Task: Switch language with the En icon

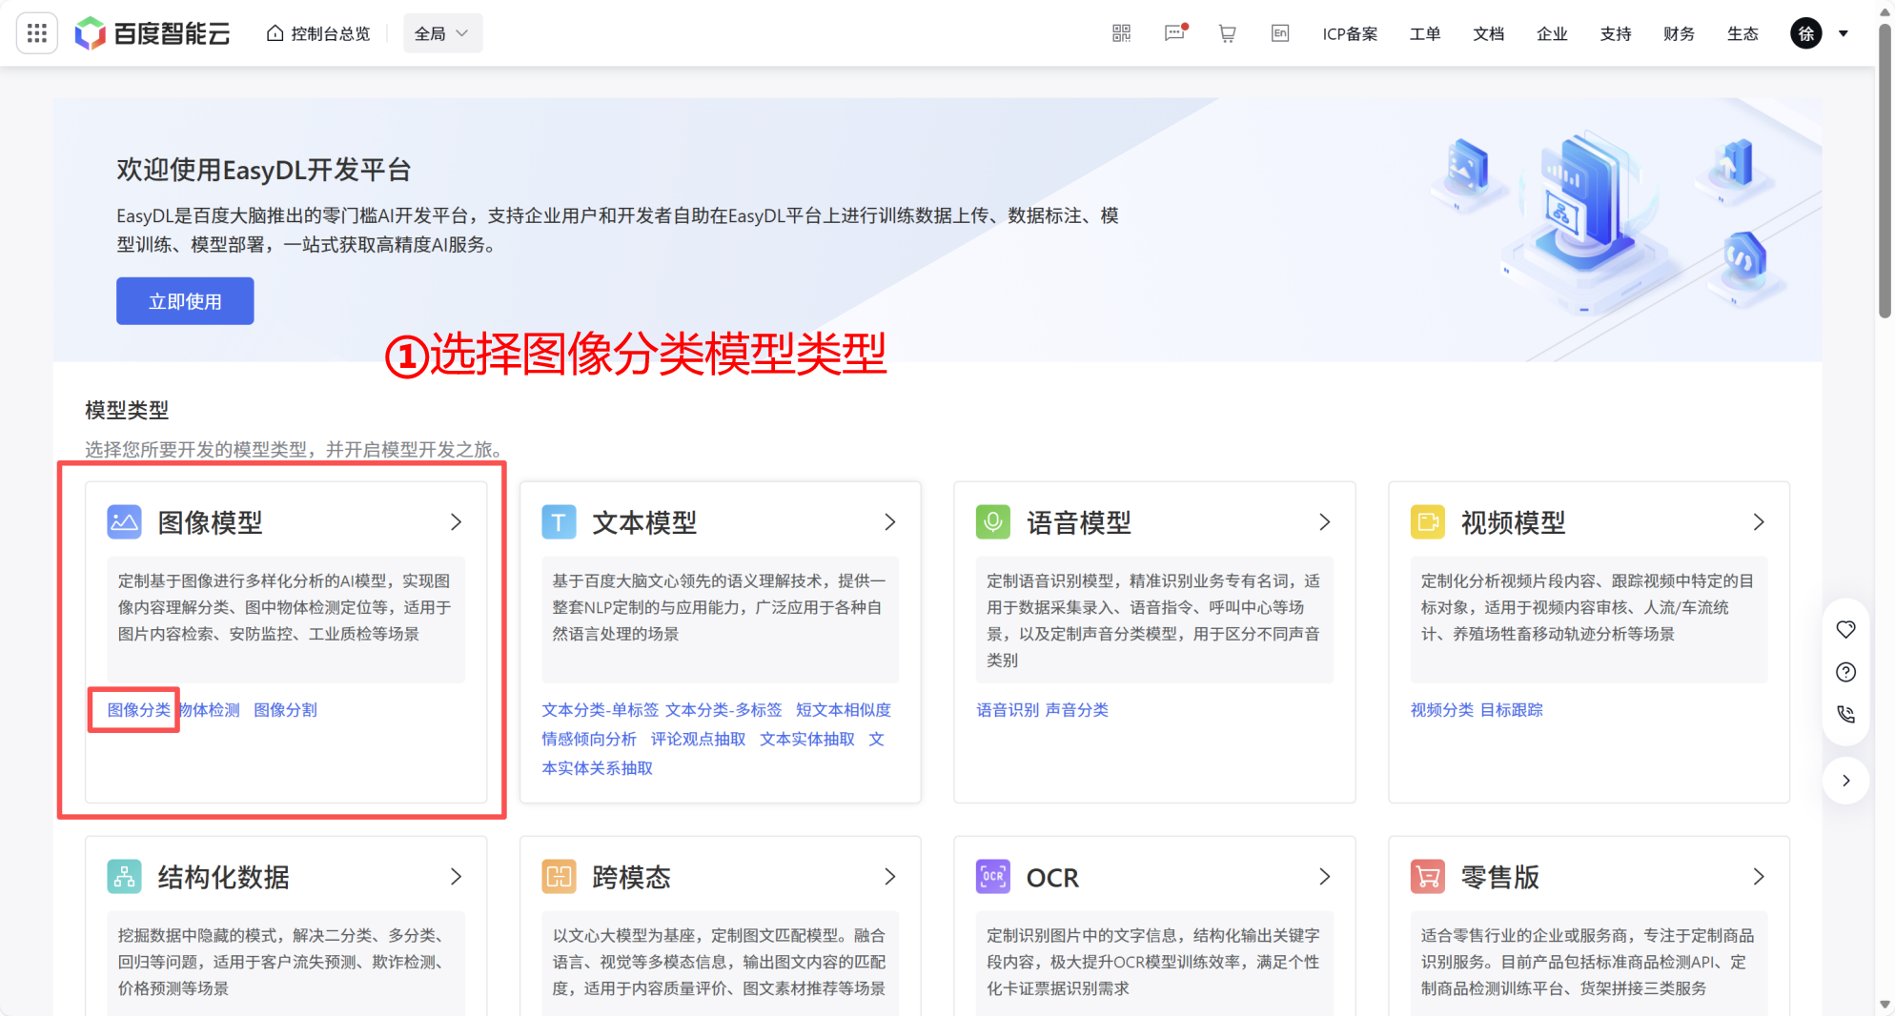Action: (x=1280, y=33)
